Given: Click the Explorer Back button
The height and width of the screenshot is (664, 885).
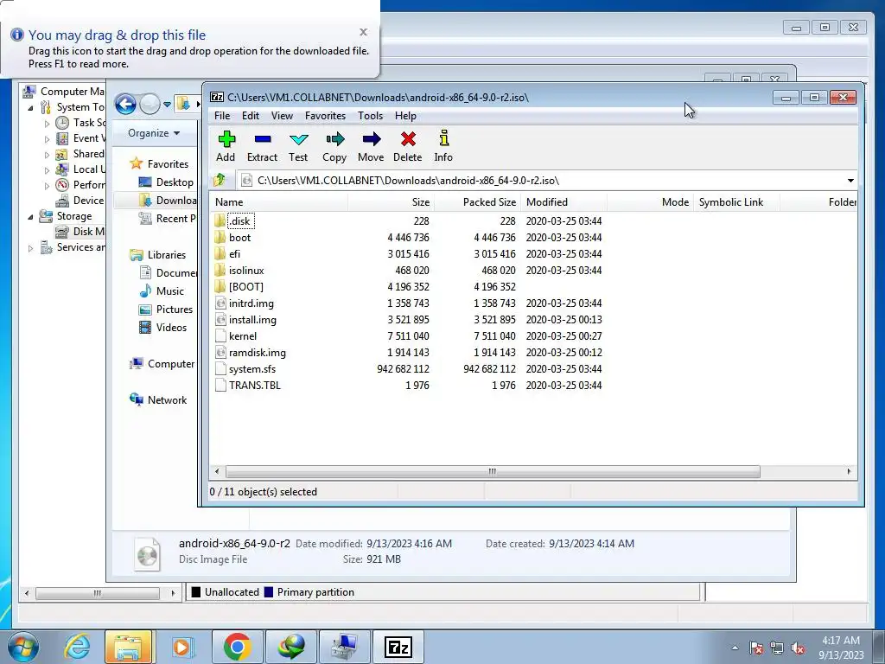Looking at the screenshot, I should pos(125,105).
